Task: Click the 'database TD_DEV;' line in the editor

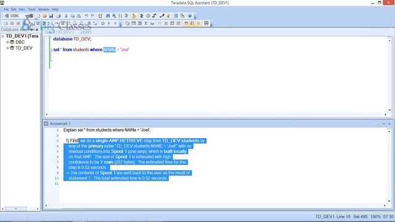Action: [x=72, y=39]
